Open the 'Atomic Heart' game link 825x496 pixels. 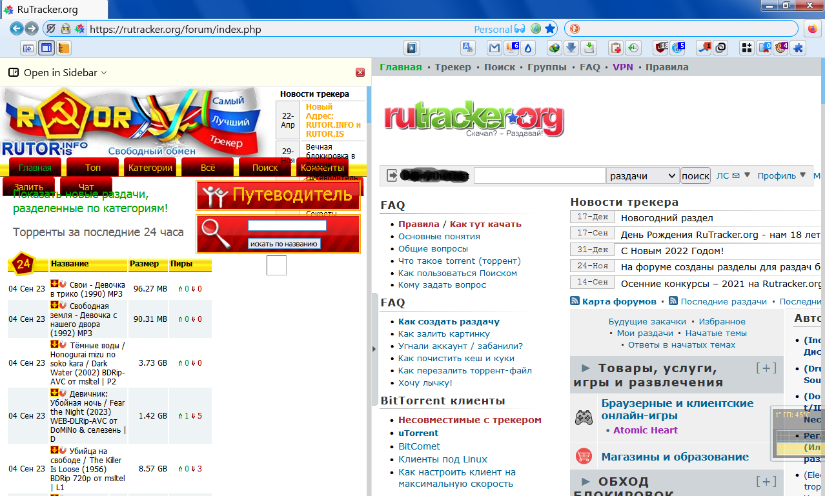coord(646,430)
